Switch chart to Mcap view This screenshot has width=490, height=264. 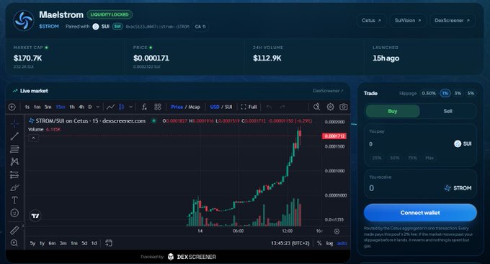[x=194, y=107]
